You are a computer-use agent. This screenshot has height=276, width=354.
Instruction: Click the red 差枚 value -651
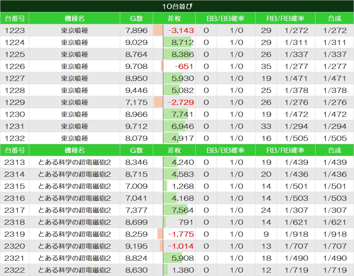184,66
